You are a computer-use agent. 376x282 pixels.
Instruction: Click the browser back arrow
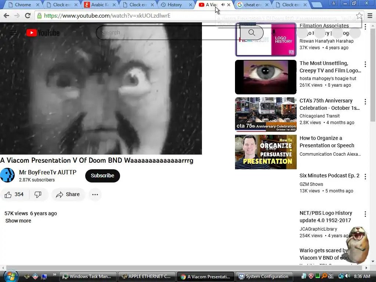pyautogui.click(x=7, y=15)
